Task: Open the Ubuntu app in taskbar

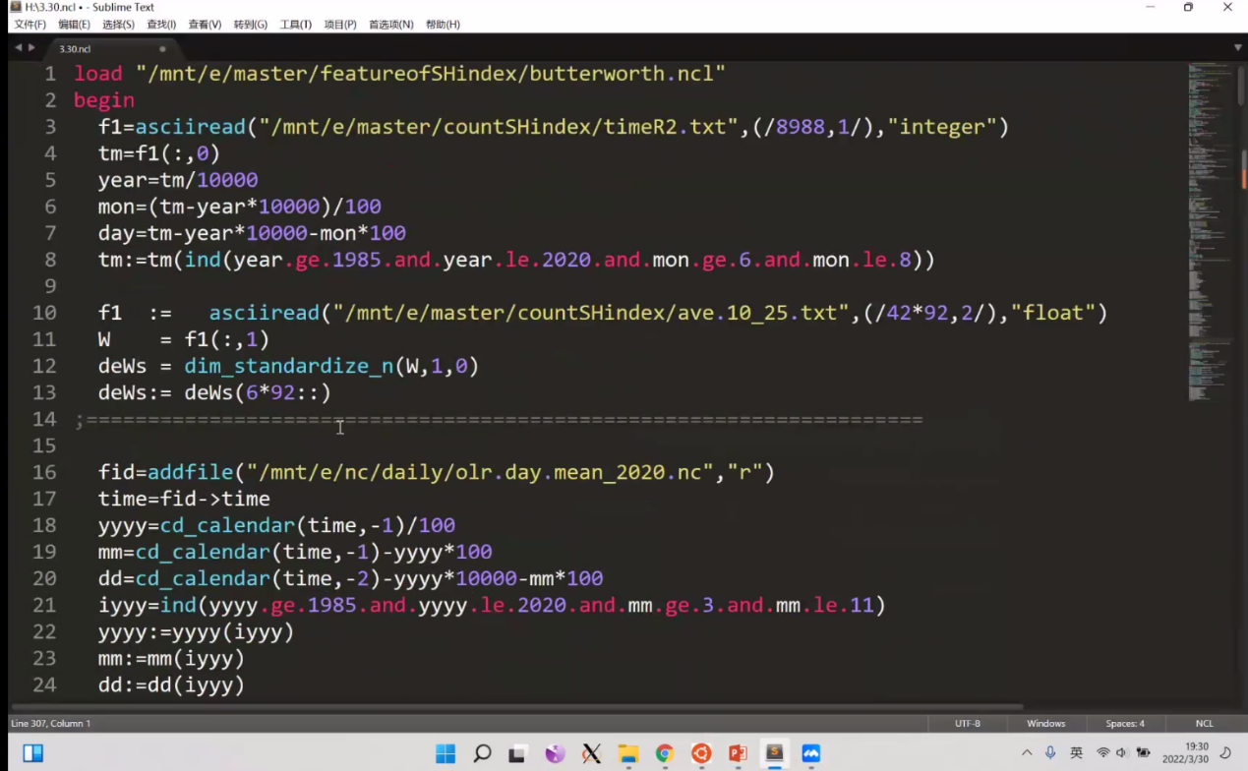Action: tap(701, 753)
